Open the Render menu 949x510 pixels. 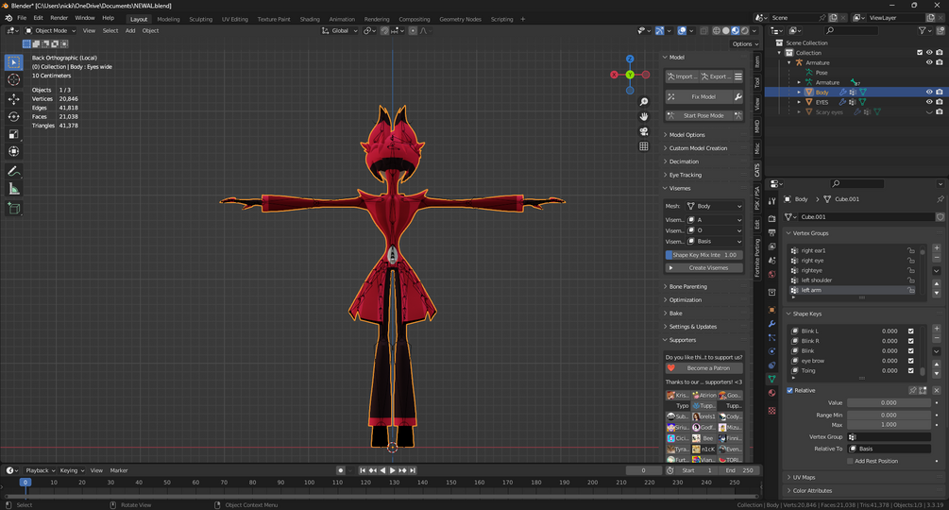coord(59,18)
